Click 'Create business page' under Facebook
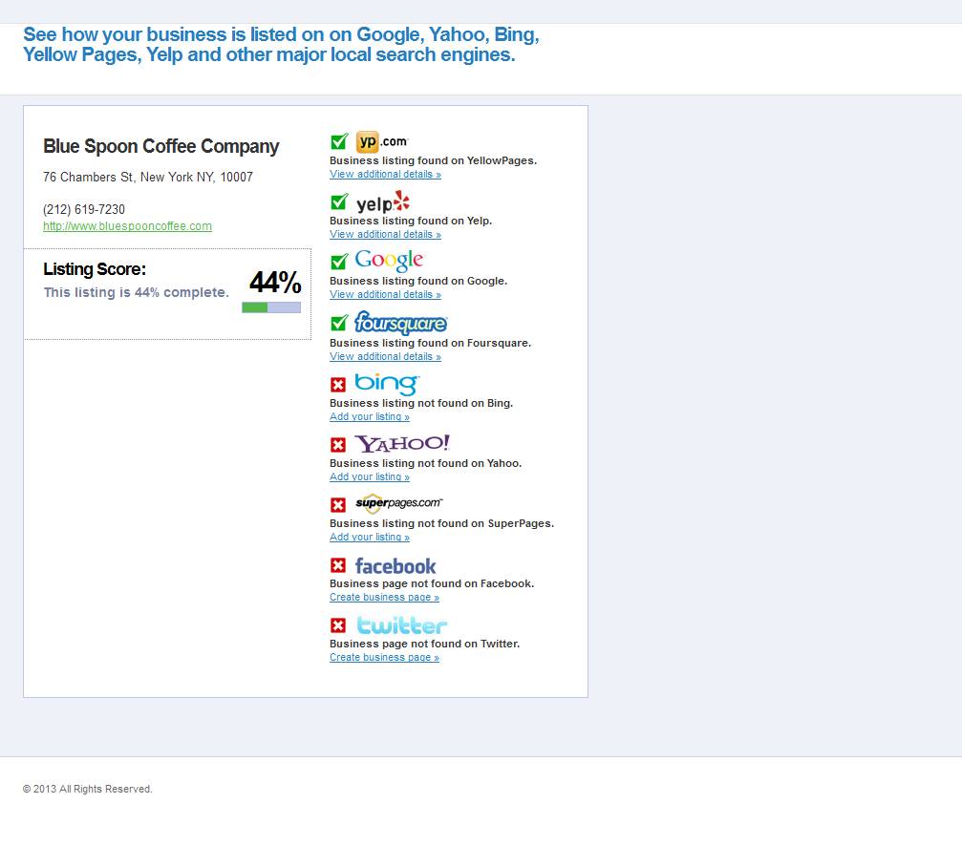The height and width of the screenshot is (867, 962). 384,597
